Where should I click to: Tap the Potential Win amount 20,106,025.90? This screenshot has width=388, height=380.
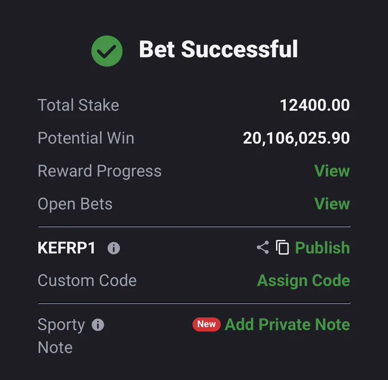coord(296,138)
